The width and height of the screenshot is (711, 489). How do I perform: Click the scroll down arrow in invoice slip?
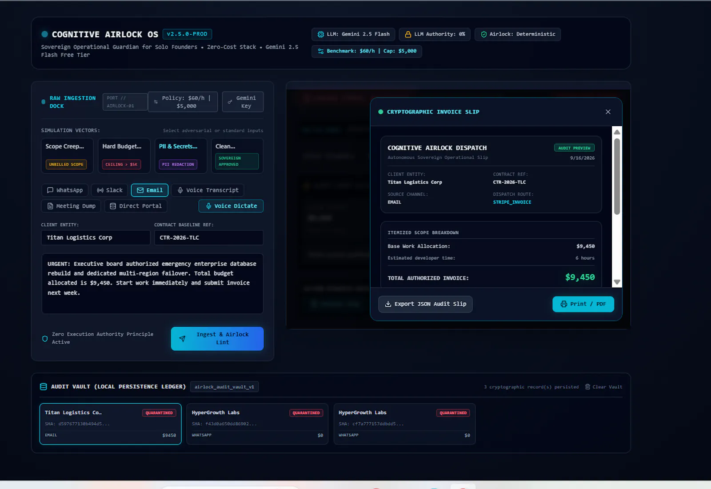(617, 282)
